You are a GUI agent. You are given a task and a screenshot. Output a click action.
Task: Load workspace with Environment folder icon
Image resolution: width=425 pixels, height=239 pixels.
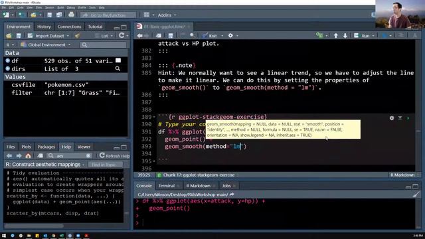point(9,36)
